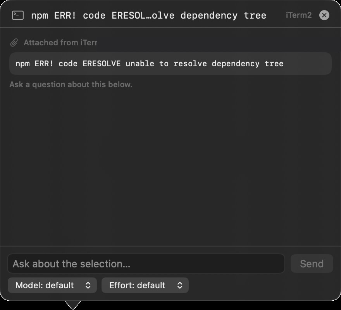Click the Send button

coord(312,263)
